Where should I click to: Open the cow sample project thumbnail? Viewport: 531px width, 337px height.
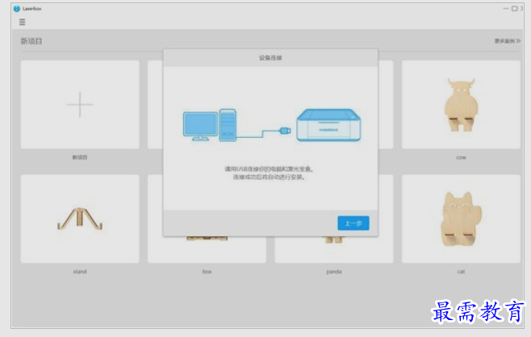point(461,105)
